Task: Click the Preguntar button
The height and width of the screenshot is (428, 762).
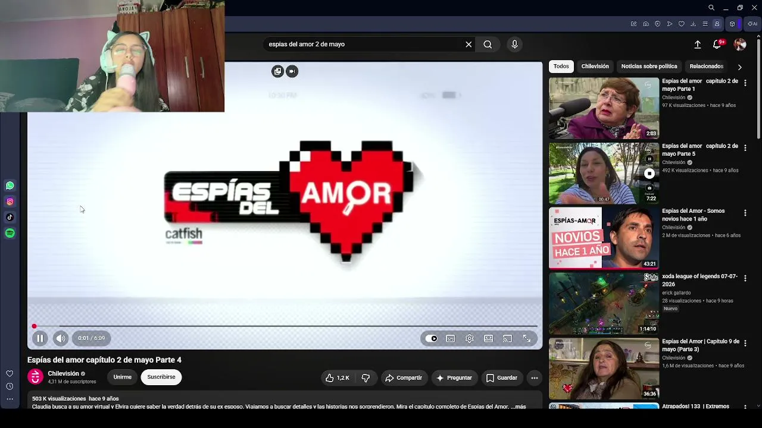Action: 454,378
